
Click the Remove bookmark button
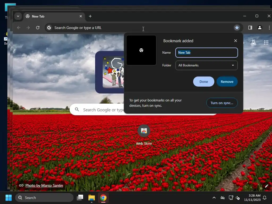click(227, 82)
